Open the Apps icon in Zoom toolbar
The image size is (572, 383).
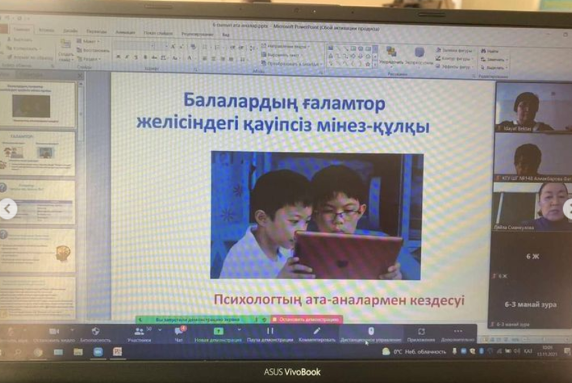[x=421, y=332]
